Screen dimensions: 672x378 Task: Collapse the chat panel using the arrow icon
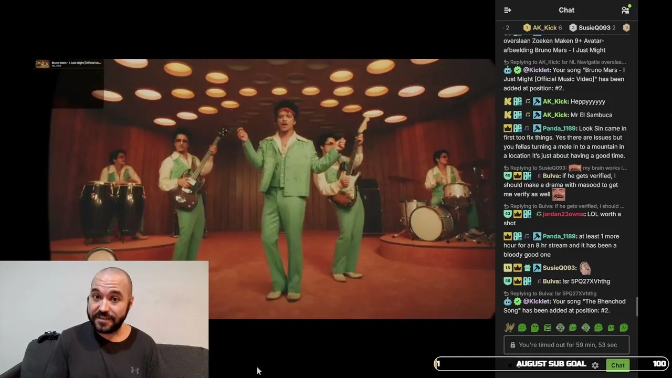pyautogui.click(x=507, y=10)
